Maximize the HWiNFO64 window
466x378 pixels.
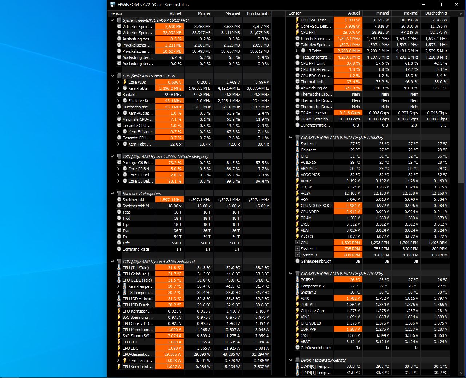440,5
